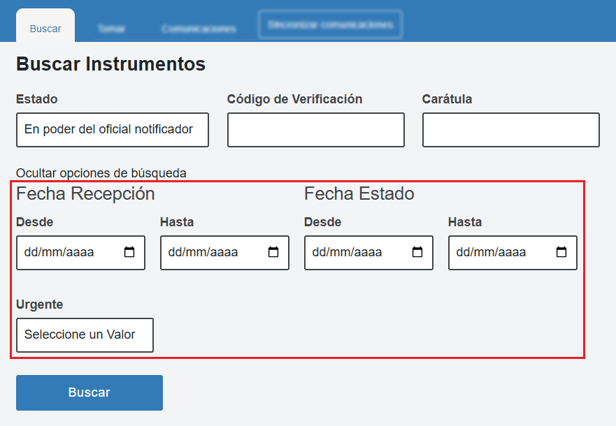The height and width of the screenshot is (426, 616).
Task: Open calendar picker for Fecha Recepción Hasta
Action: point(273,252)
